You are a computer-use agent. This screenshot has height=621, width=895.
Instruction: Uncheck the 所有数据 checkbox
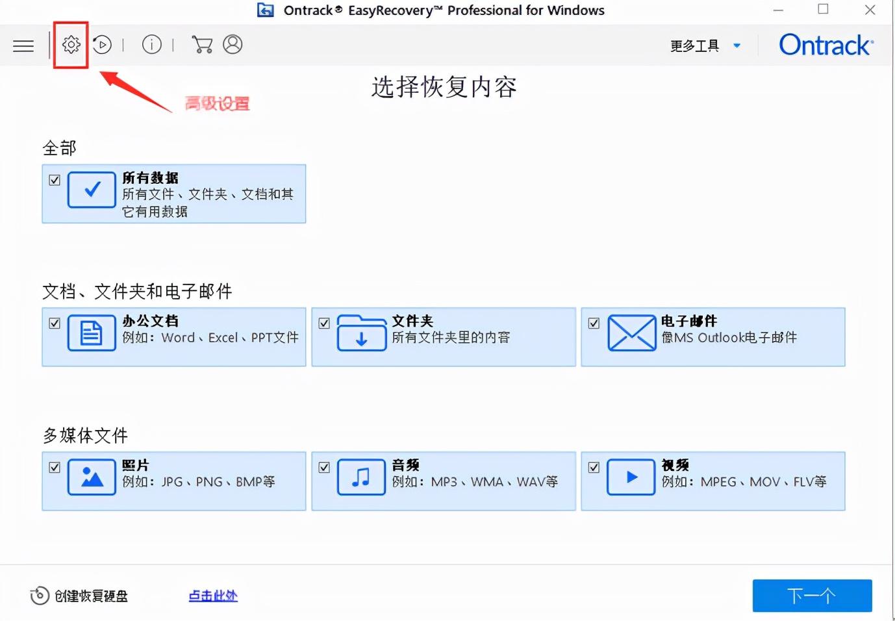pyautogui.click(x=55, y=180)
